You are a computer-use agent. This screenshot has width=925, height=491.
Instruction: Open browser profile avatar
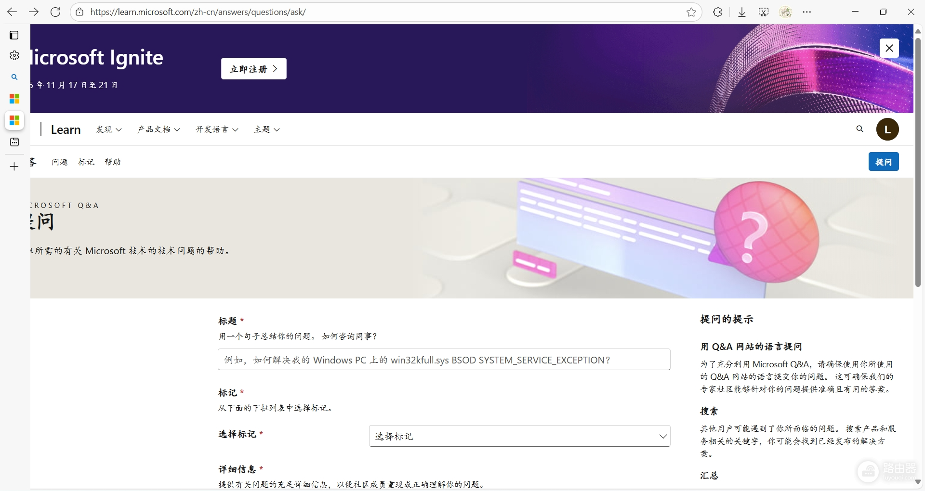tap(786, 12)
